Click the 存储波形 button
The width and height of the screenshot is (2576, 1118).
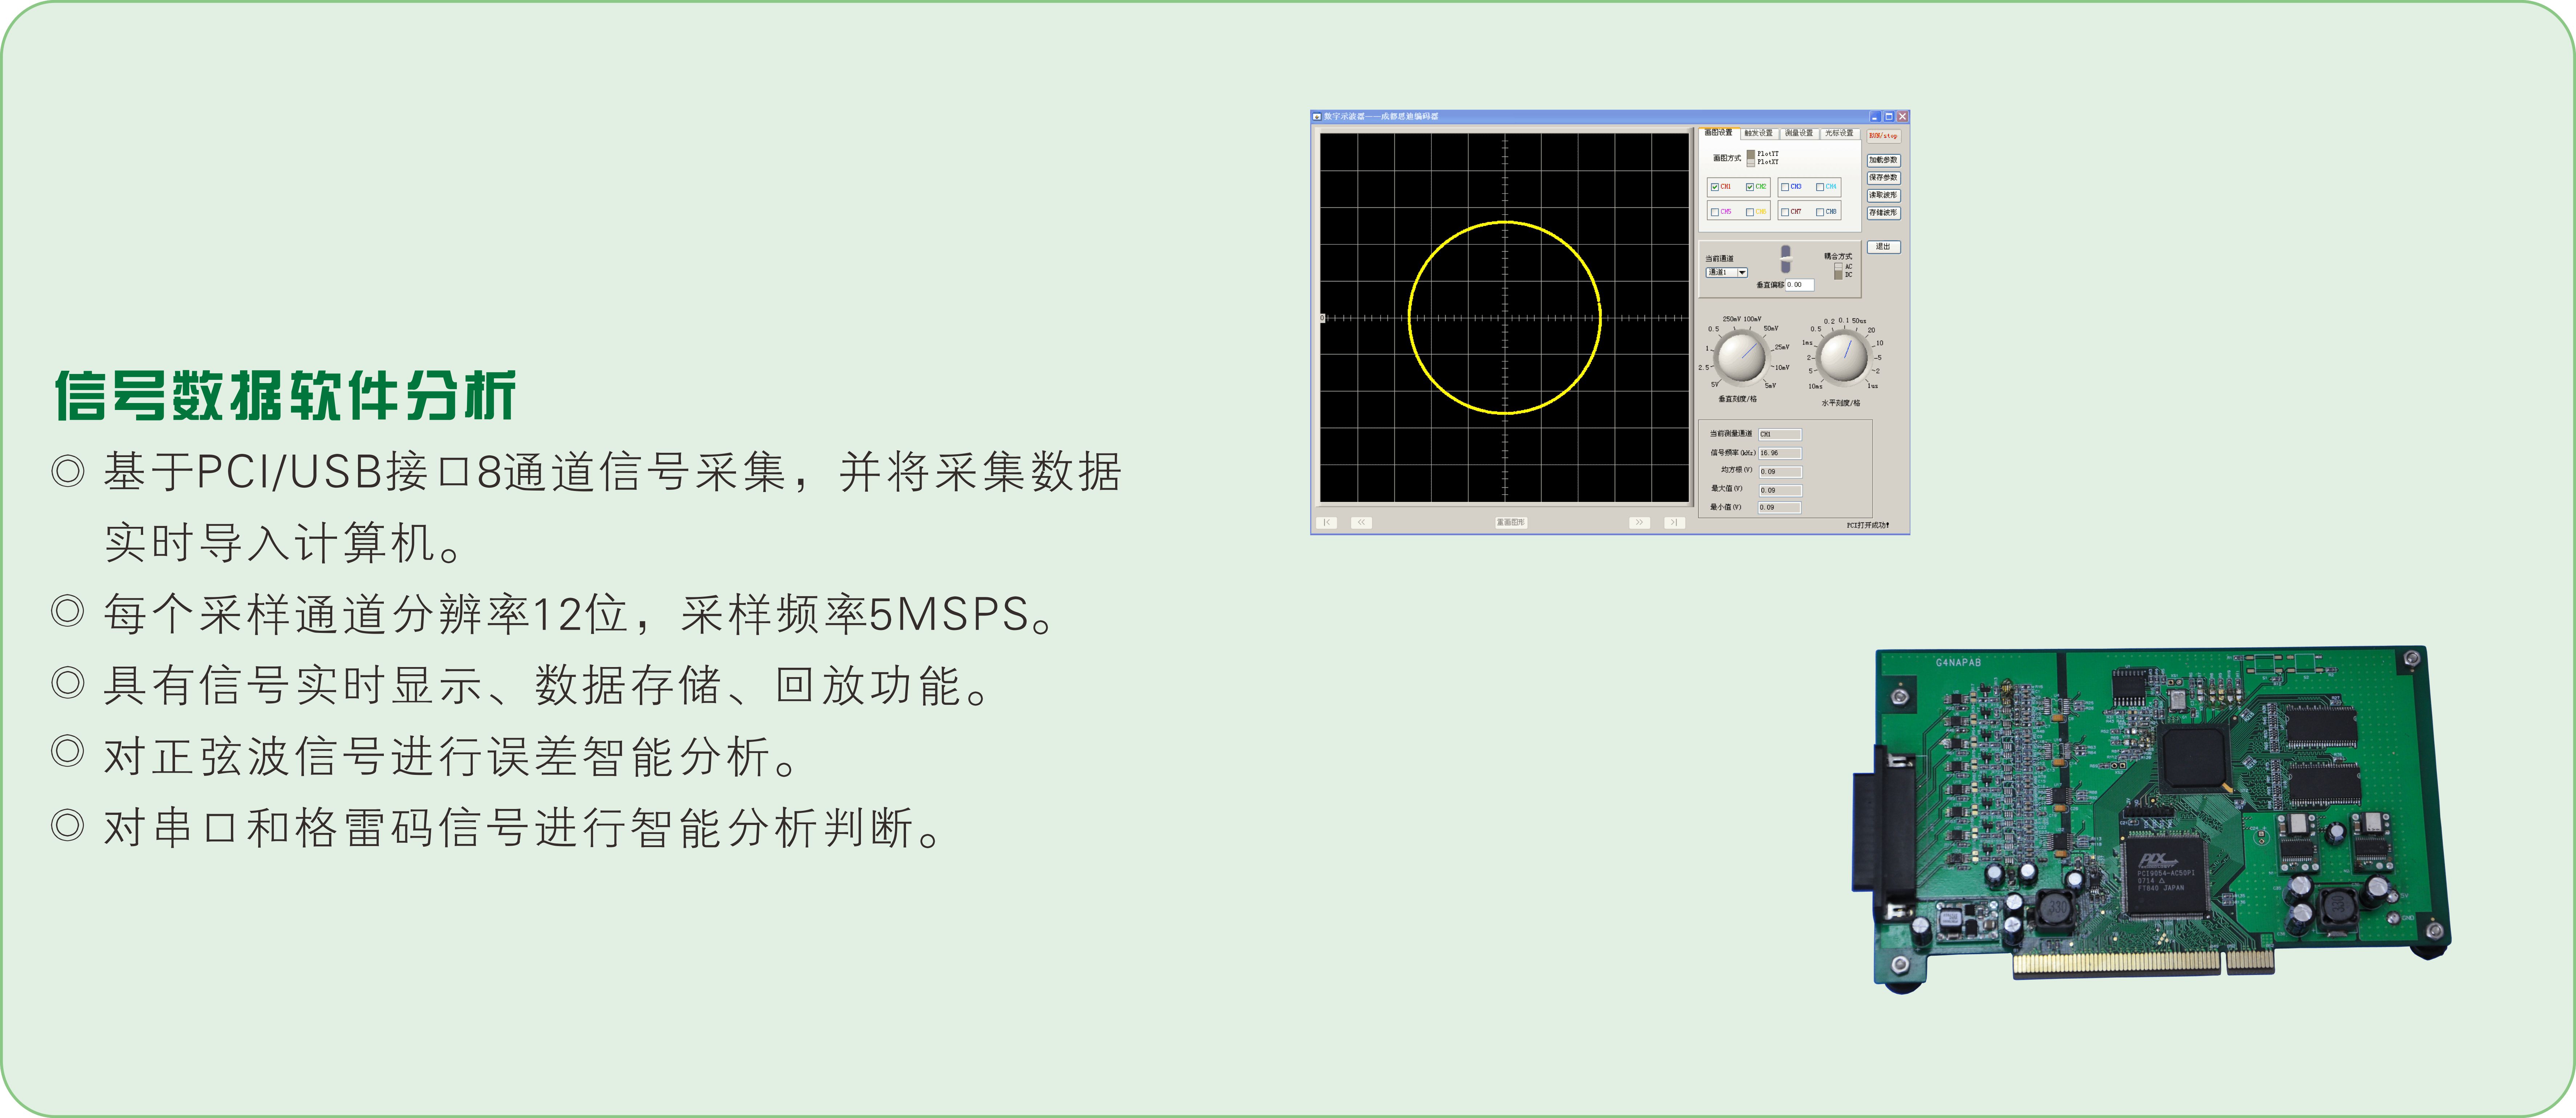click(x=1884, y=213)
